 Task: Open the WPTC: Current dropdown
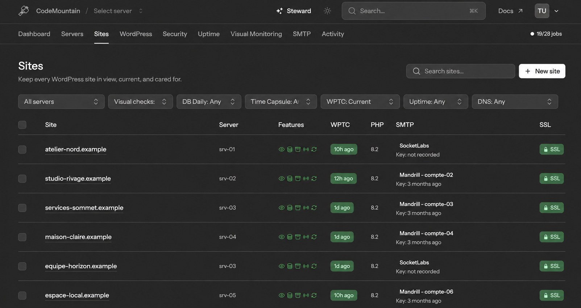[360, 102]
